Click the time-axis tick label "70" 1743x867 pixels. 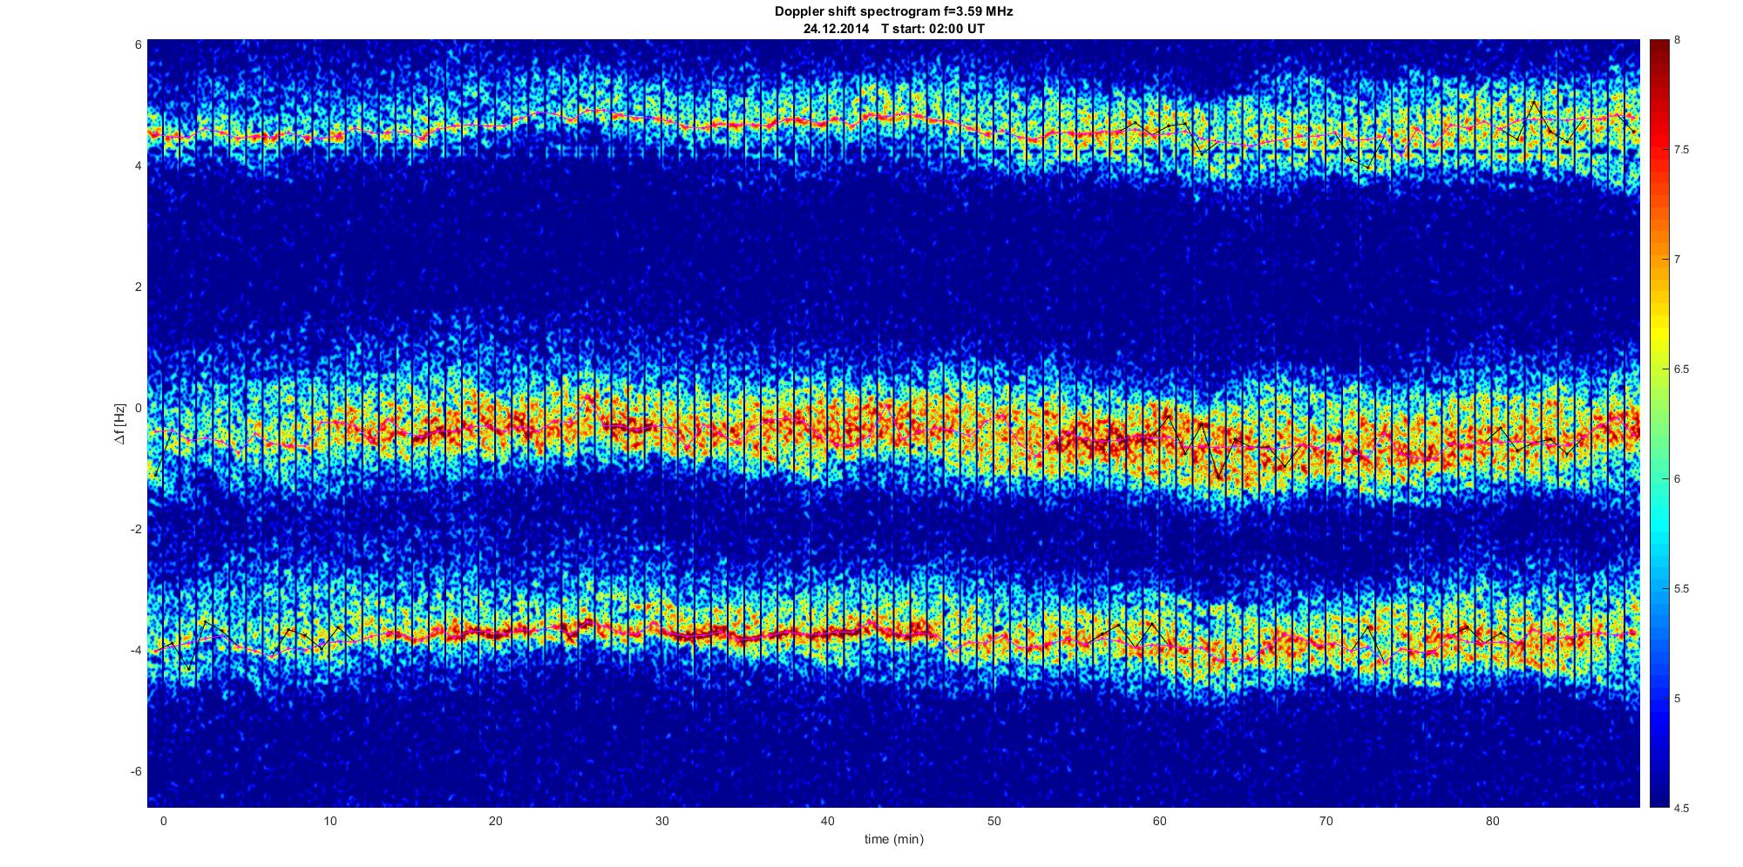[1326, 821]
